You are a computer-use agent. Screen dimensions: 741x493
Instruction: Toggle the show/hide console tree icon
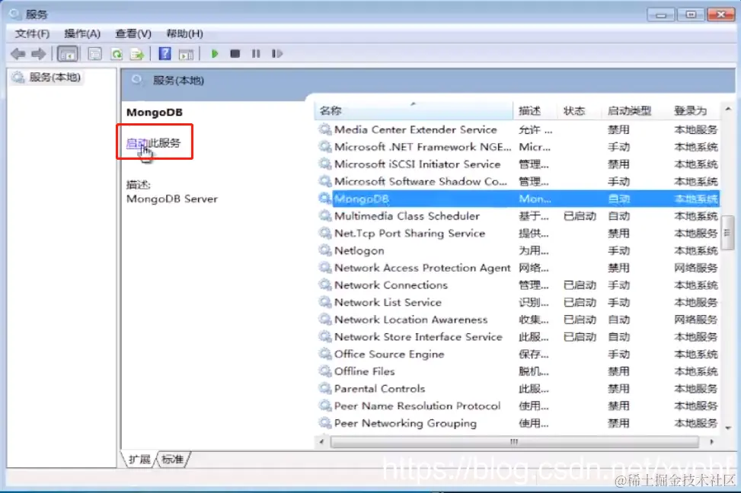pos(68,54)
